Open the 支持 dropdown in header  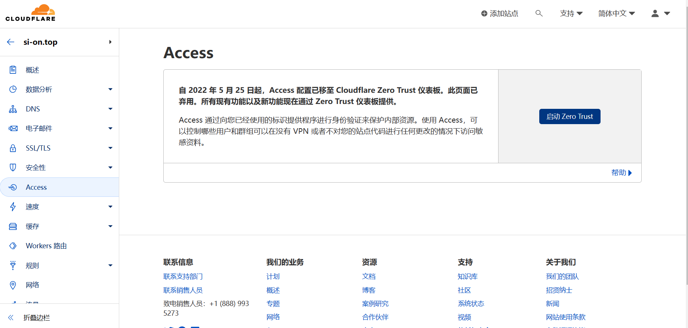coord(571,13)
